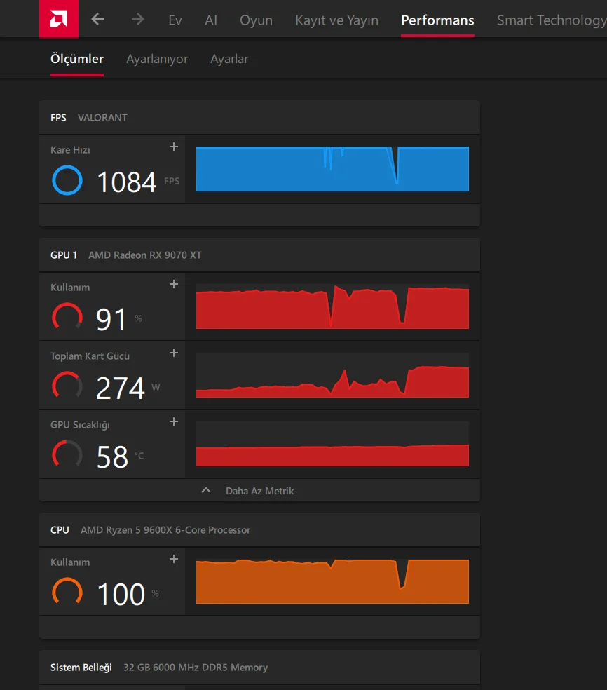Expand CPU Kullanım metric with plus icon

pyautogui.click(x=174, y=559)
